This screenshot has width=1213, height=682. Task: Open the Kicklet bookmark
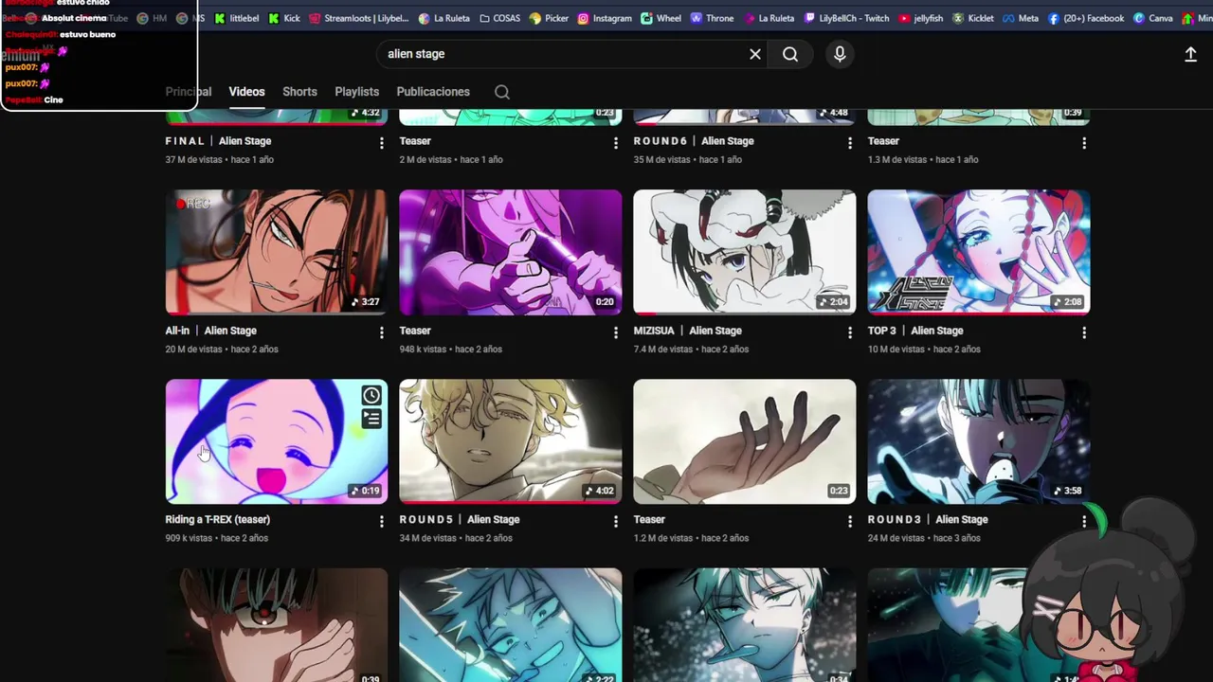[972, 18]
